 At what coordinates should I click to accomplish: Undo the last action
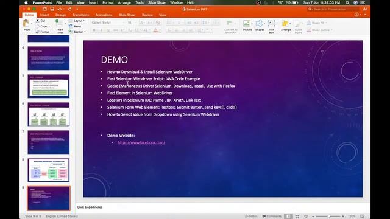(x=60, y=9)
